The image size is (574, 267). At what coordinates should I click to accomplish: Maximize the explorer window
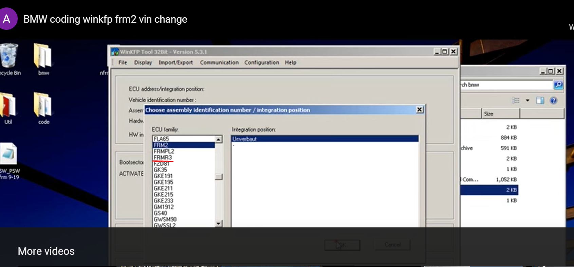pos(551,71)
